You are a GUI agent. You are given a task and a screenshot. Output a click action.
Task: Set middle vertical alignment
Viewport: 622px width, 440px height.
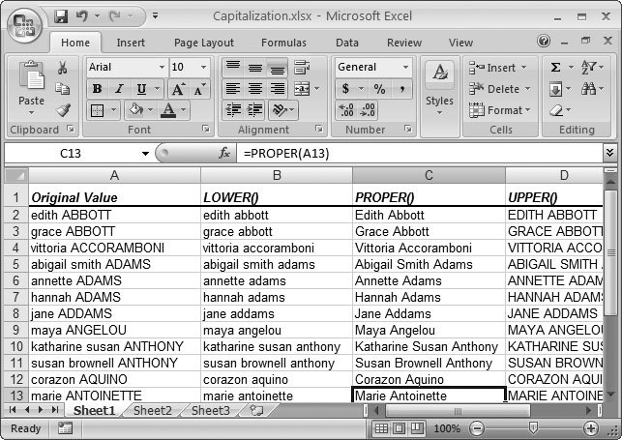tap(255, 68)
